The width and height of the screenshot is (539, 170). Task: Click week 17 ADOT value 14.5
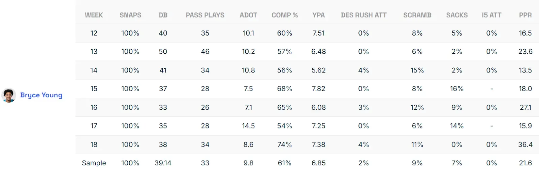pyautogui.click(x=248, y=126)
